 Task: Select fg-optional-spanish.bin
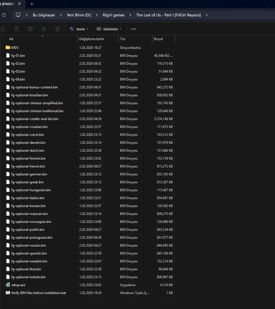coord(29,253)
